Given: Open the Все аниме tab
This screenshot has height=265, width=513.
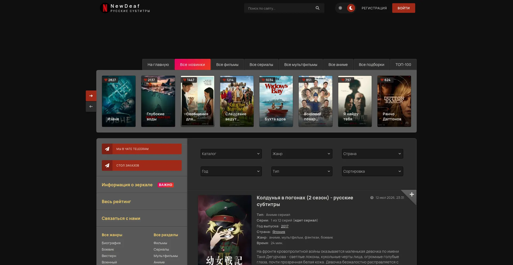Looking at the screenshot, I should point(338,65).
